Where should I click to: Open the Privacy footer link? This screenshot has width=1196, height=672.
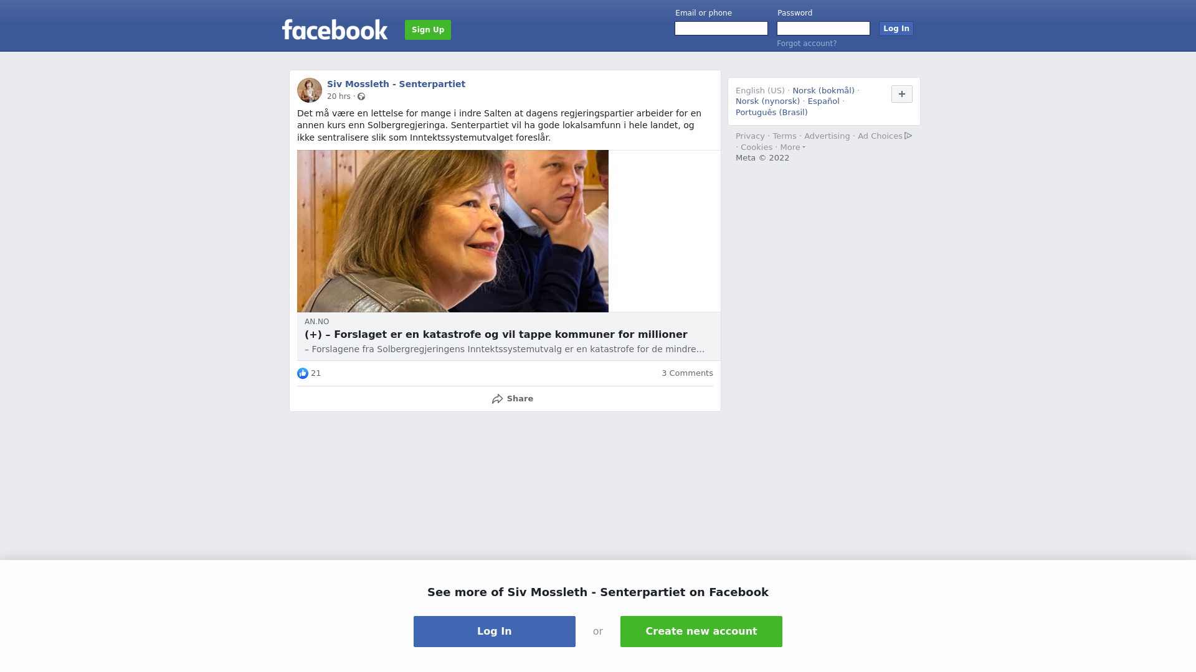[750, 136]
